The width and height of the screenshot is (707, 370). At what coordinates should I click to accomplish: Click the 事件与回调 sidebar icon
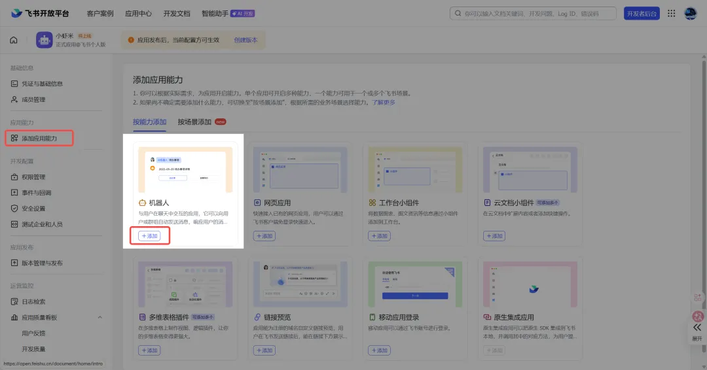[x=14, y=193]
